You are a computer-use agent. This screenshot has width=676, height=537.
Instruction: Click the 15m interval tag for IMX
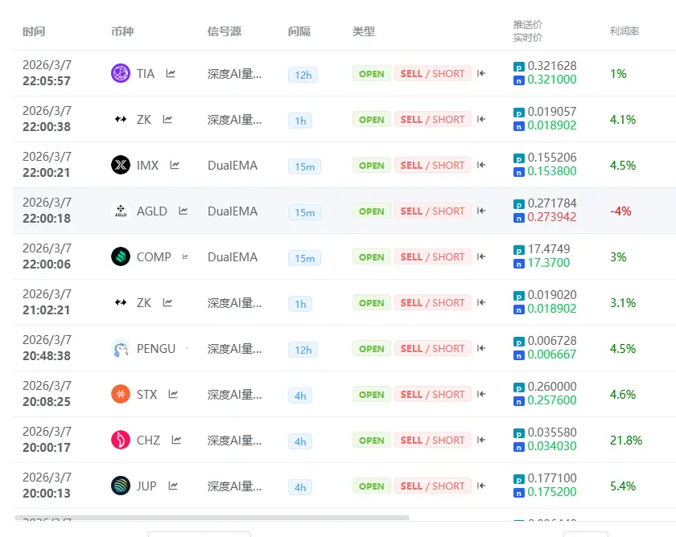coord(304,166)
